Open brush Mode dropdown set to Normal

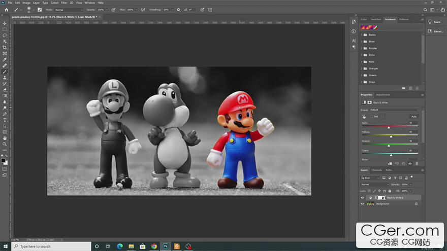click(69, 10)
